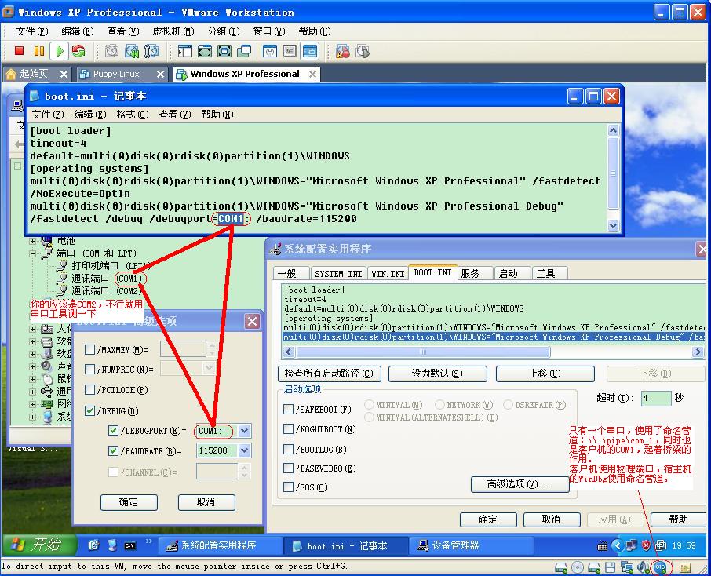Click the VMware reset icon
The height and width of the screenshot is (576, 711).
click(78, 51)
